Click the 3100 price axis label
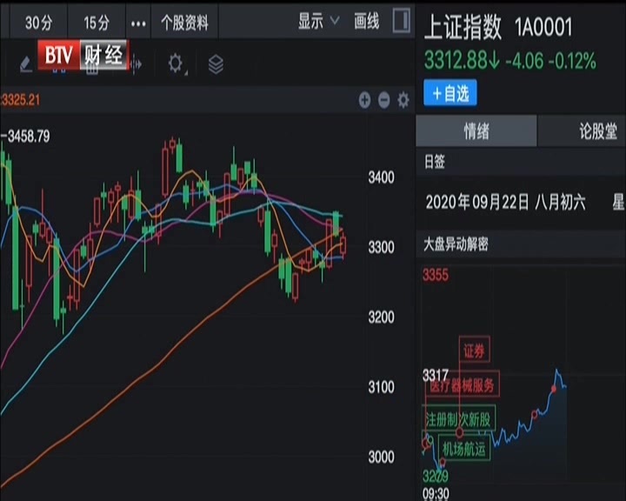This screenshot has width=626, height=501. tap(382, 387)
